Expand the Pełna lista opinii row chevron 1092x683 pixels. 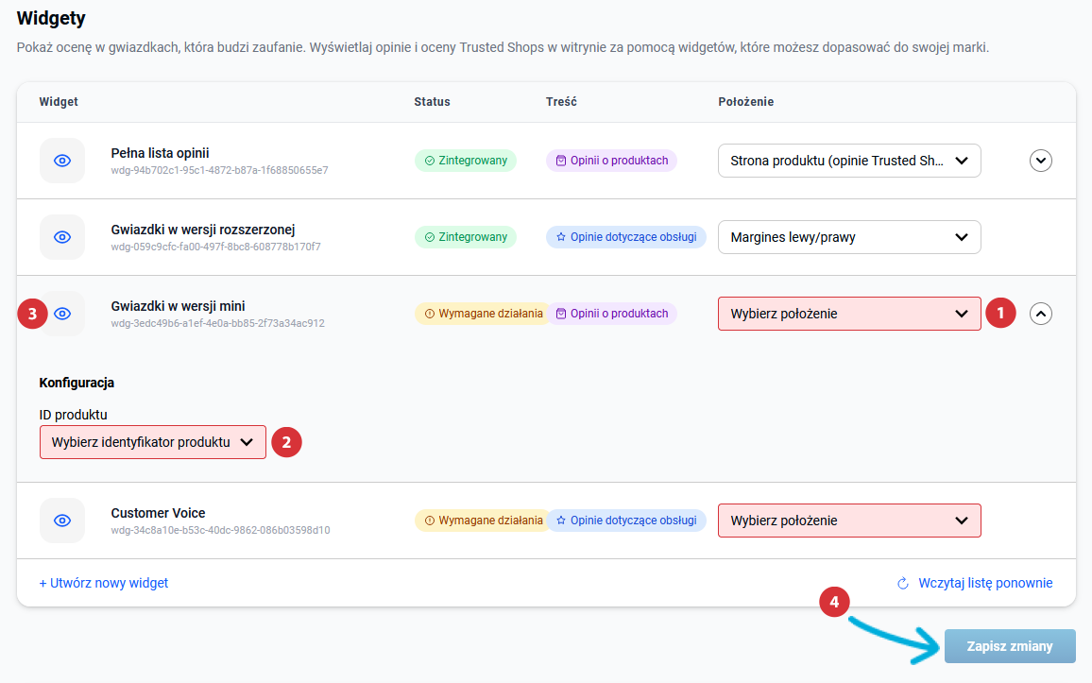(x=1040, y=161)
